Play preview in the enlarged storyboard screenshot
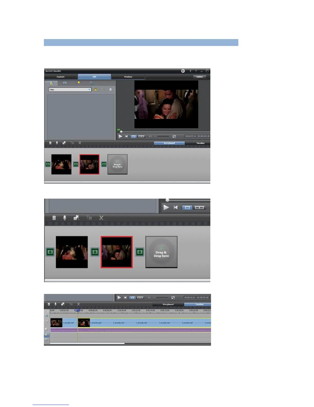 (166, 207)
